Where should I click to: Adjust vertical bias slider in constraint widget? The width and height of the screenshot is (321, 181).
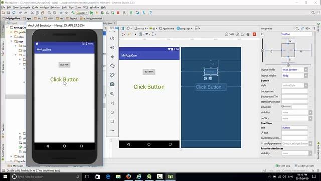pyautogui.click(x=262, y=50)
